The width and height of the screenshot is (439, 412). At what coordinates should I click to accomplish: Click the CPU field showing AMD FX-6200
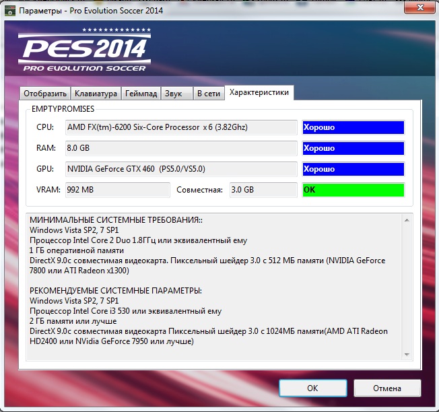coord(181,127)
